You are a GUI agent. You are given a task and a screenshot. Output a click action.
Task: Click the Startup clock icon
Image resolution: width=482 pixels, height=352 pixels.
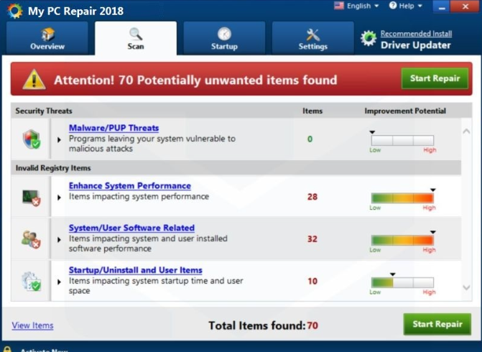(x=224, y=34)
